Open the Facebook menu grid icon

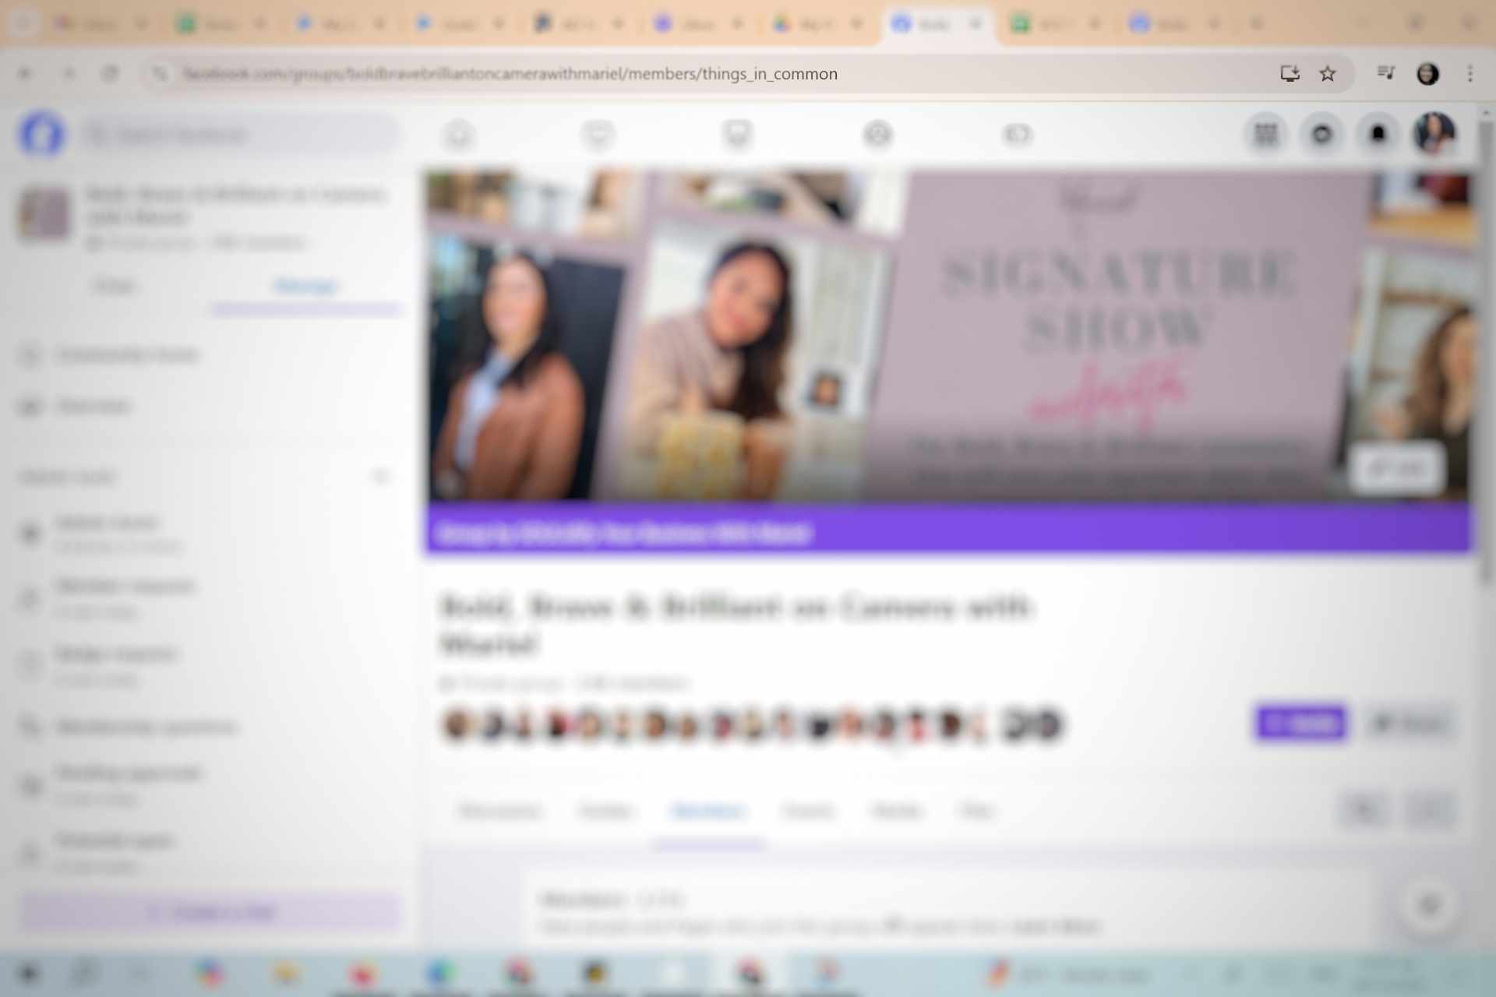pyautogui.click(x=1266, y=135)
